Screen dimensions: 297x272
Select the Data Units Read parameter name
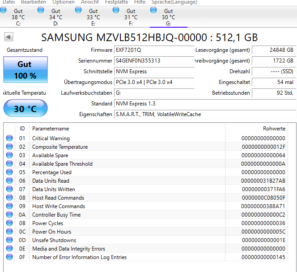coord(51,181)
